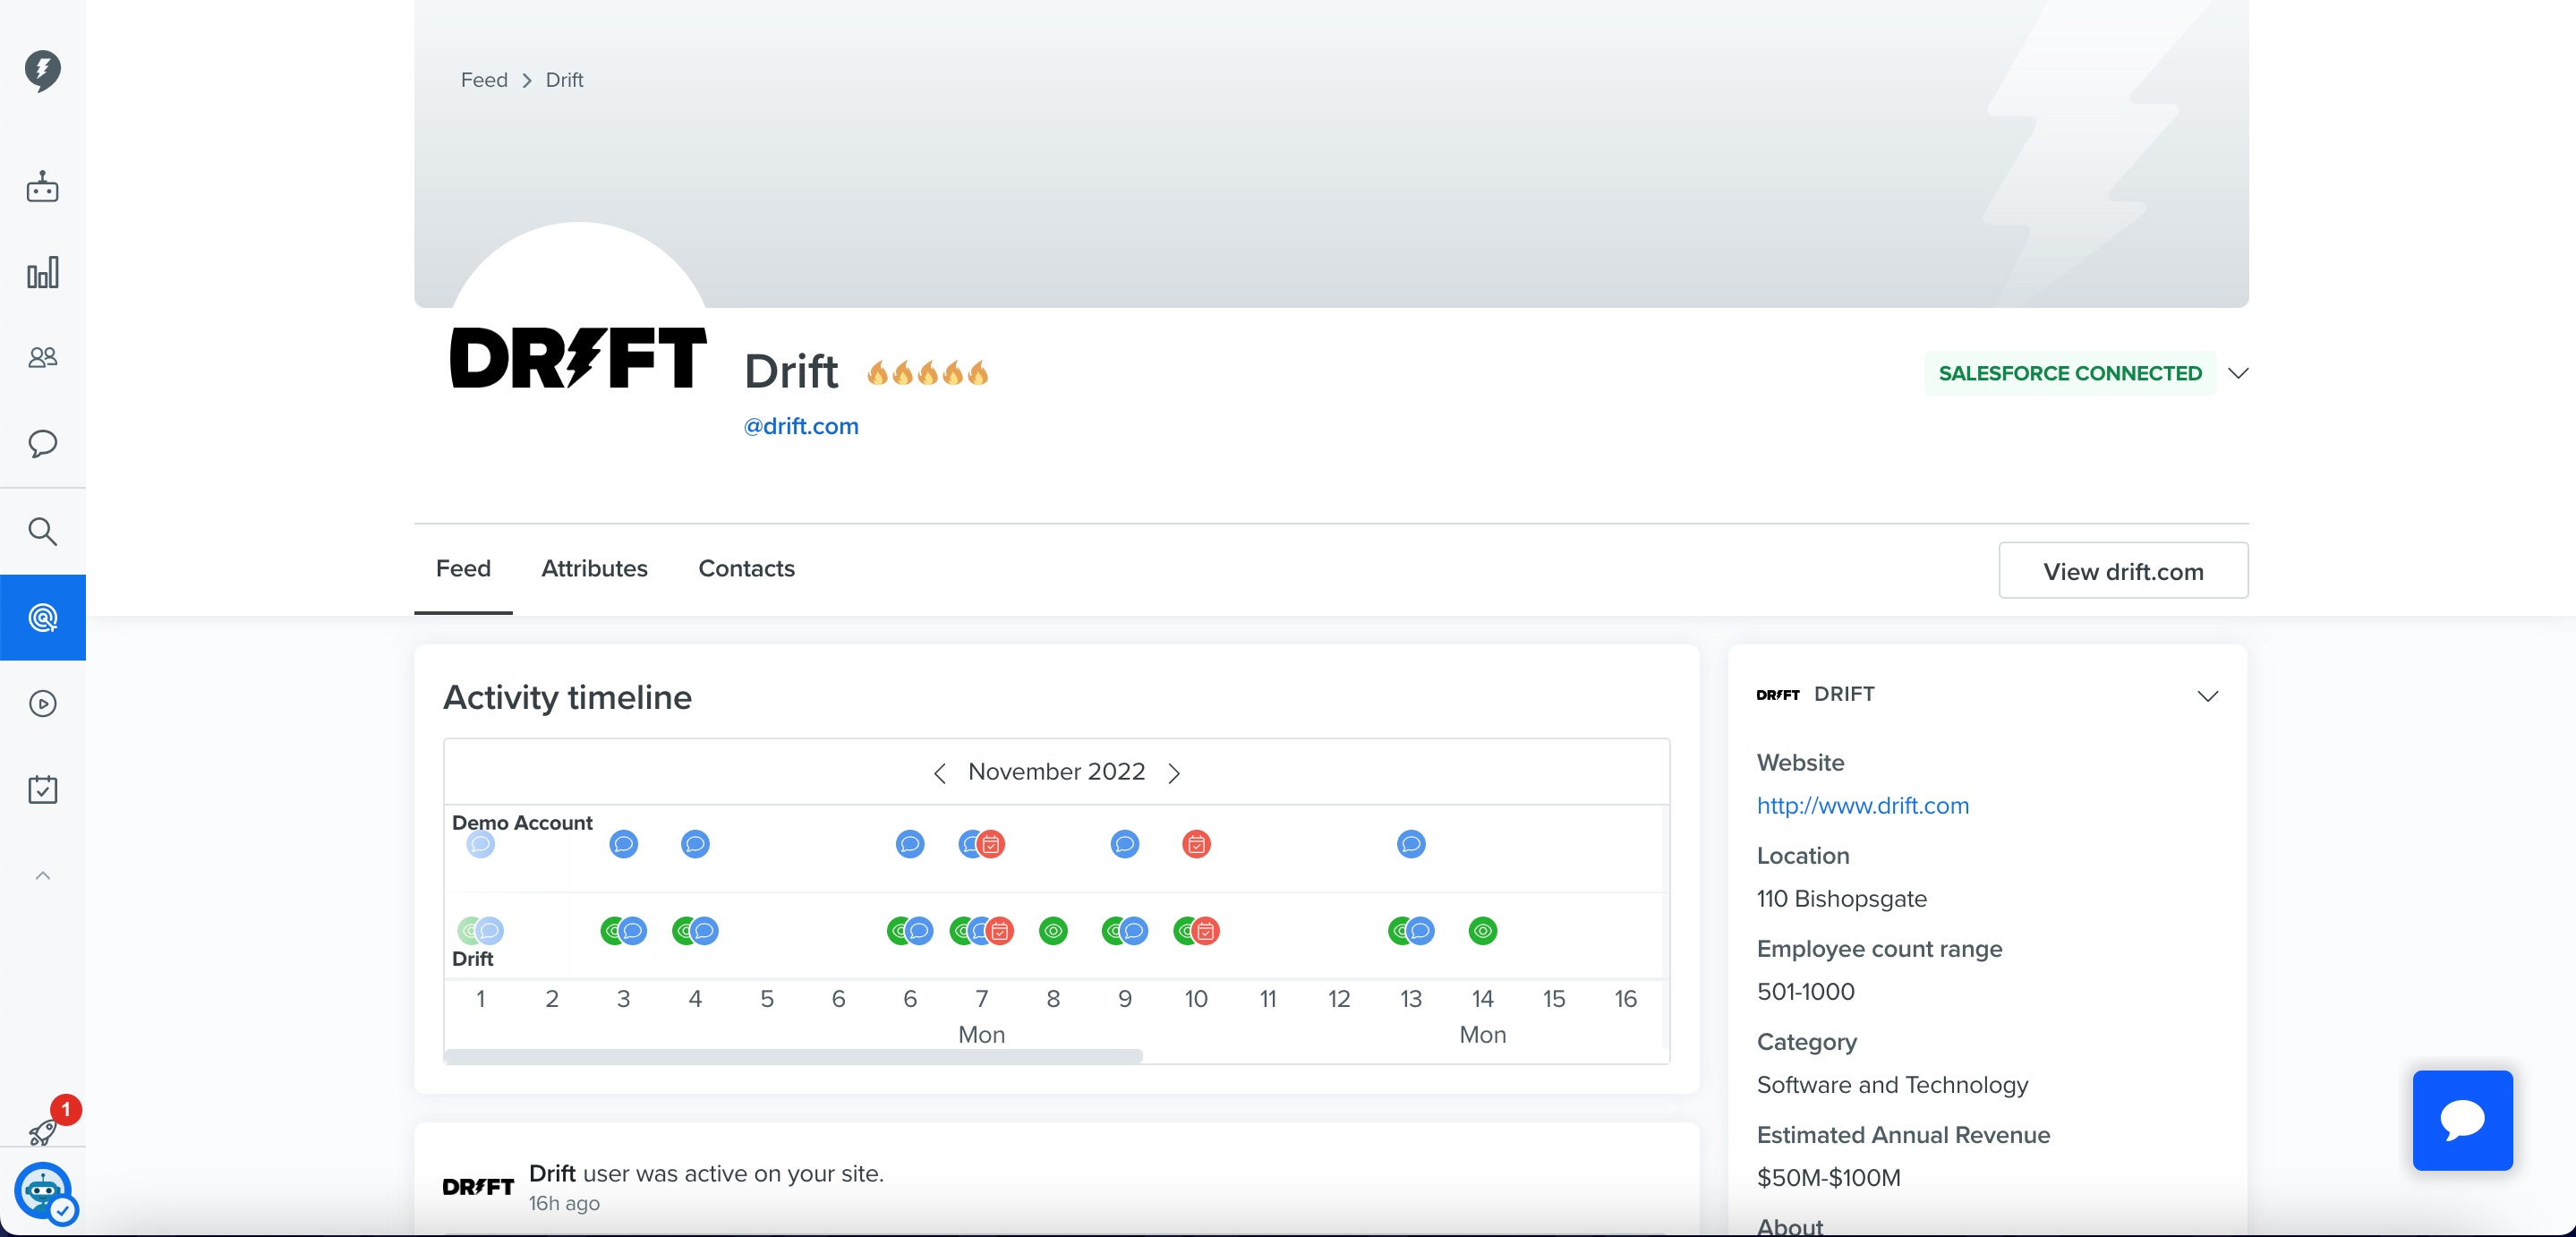Click Demo Account meeting marker on day 10

[1196, 844]
